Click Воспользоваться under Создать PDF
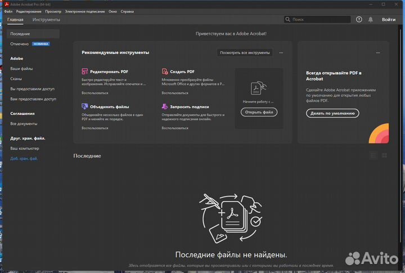405x273 pixels. (x=175, y=93)
